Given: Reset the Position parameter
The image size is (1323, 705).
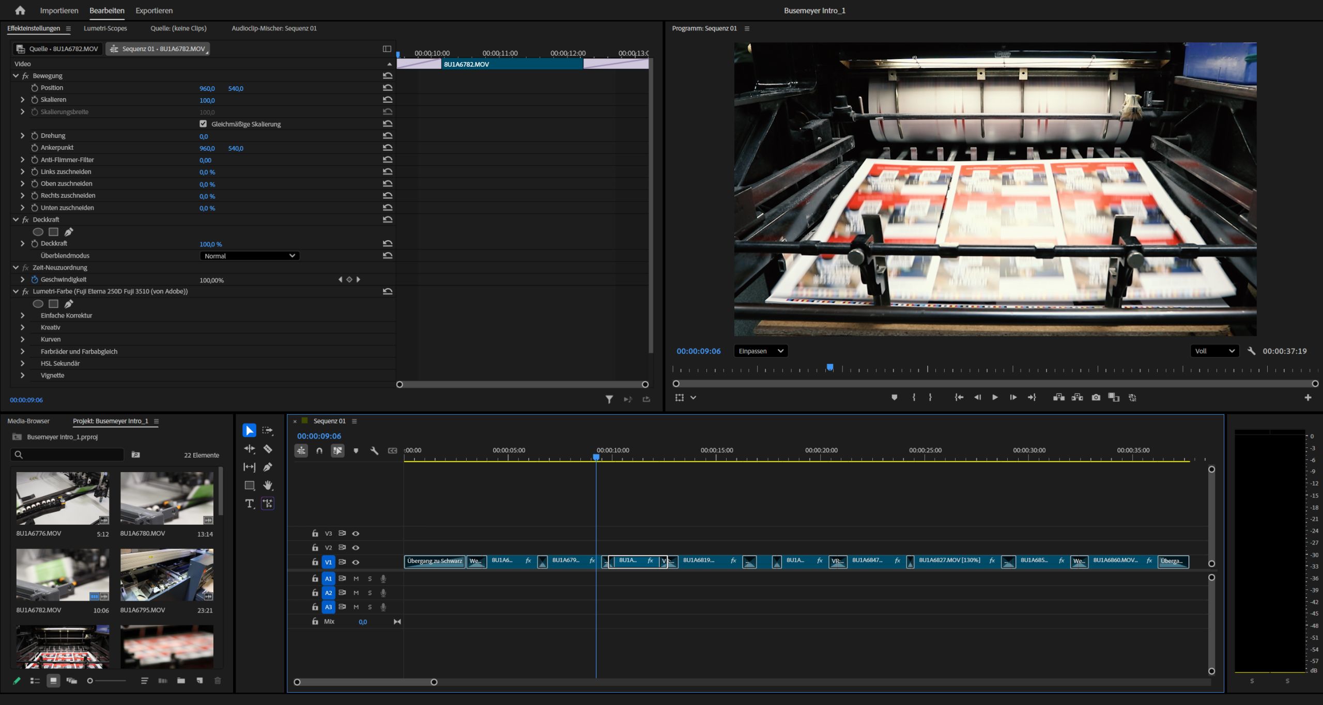Looking at the screenshot, I should [x=388, y=88].
